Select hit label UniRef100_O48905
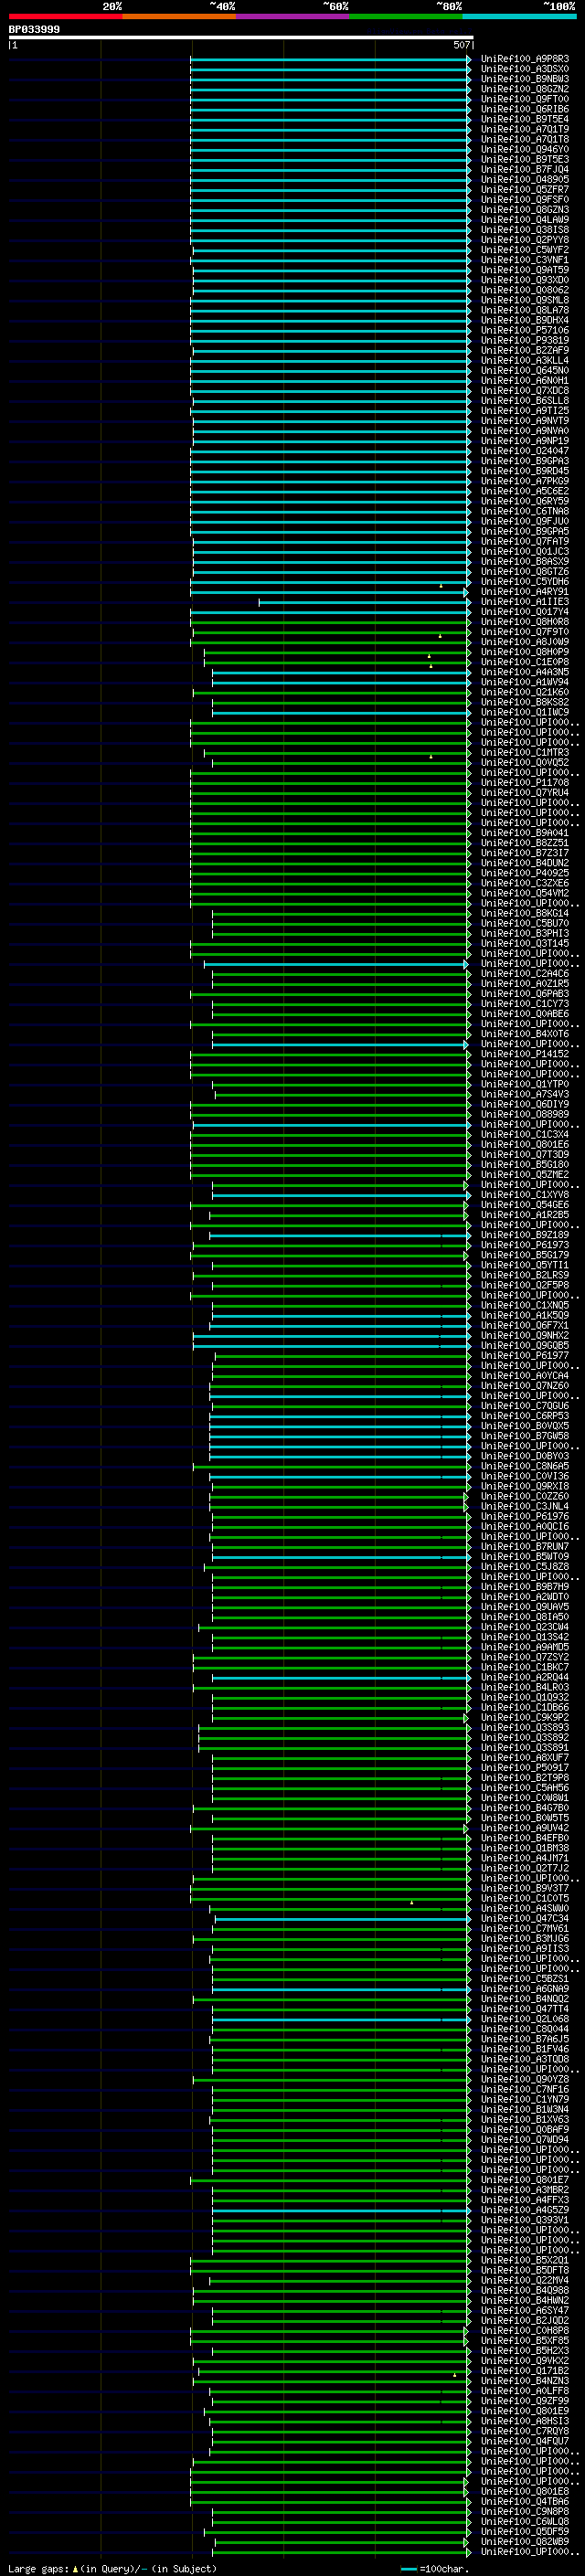Screen dimensions: 585x2576 [525, 179]
